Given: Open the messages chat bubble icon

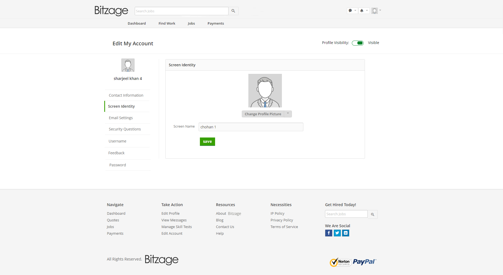Looking at the screenshot, I should [351, 11].
